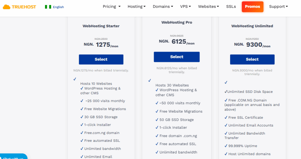Click 'Free.com.ng domain' in Starter plan
This screenshot has width=301, height=159.
(102, 133)
